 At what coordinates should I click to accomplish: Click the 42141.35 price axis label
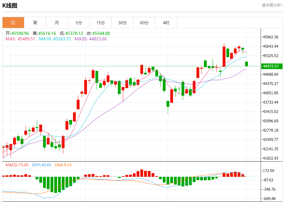pos(270,149)
